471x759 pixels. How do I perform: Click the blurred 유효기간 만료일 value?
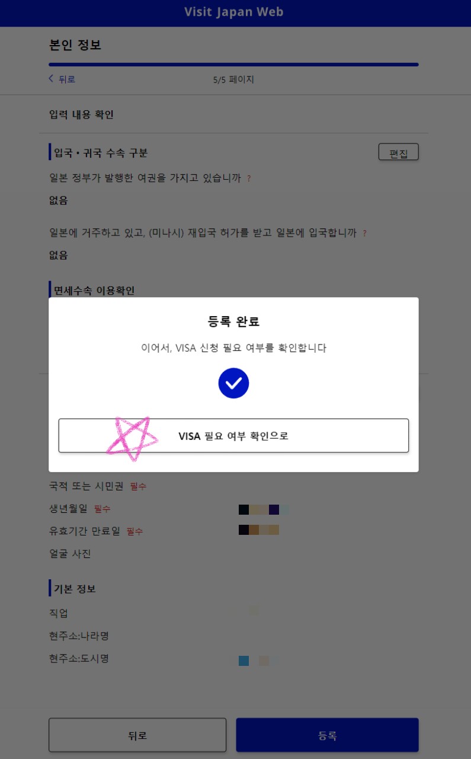(259, 530)
